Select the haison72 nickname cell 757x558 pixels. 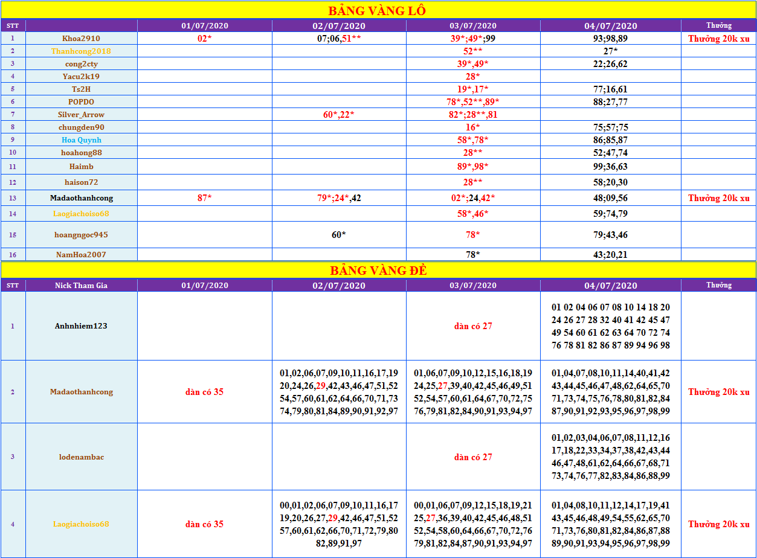click(81, 182)
